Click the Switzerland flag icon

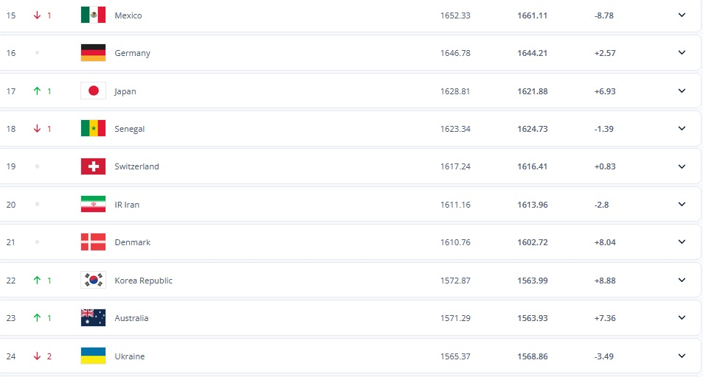(x=93, y=166)
